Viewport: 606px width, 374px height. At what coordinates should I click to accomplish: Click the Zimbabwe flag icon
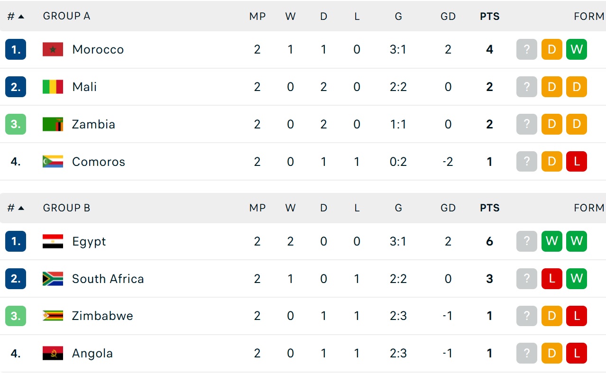point(53,316)
